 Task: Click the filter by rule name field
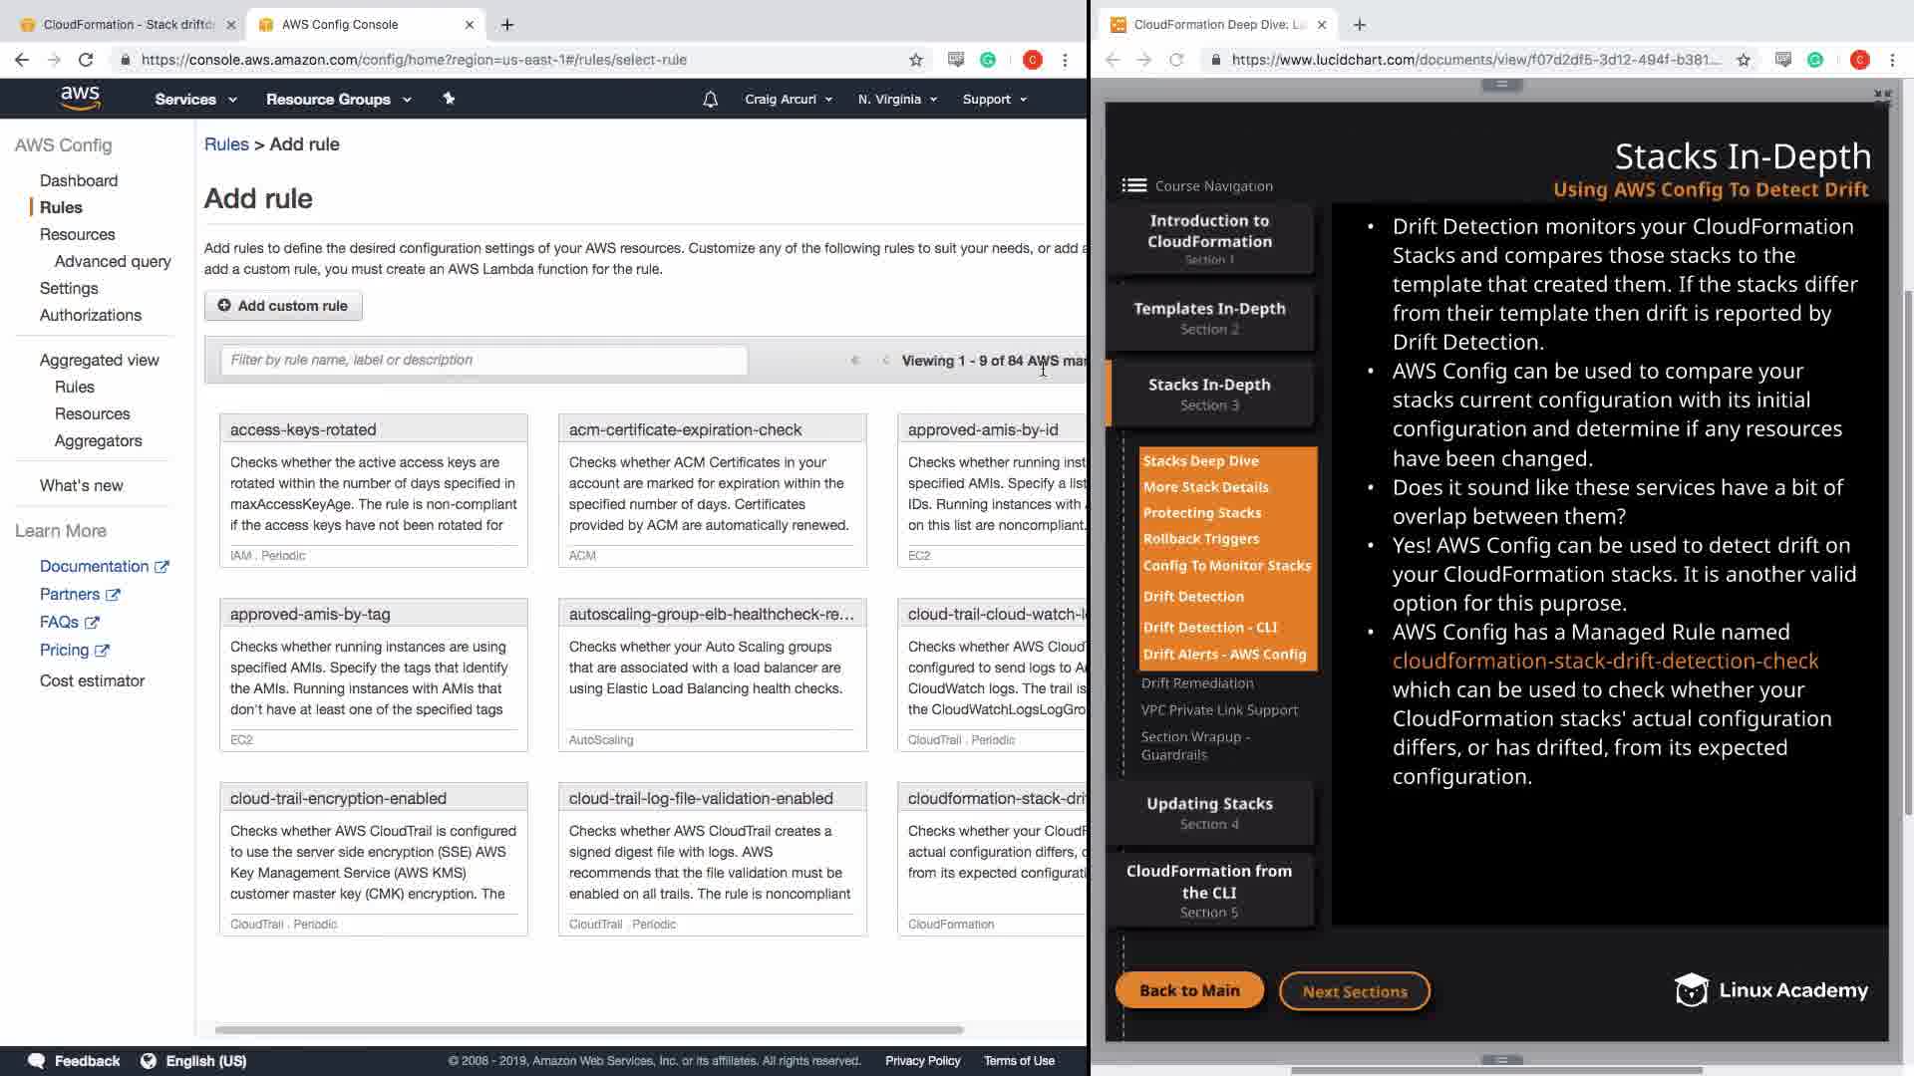pyautogui.click(x=483, y=360)
